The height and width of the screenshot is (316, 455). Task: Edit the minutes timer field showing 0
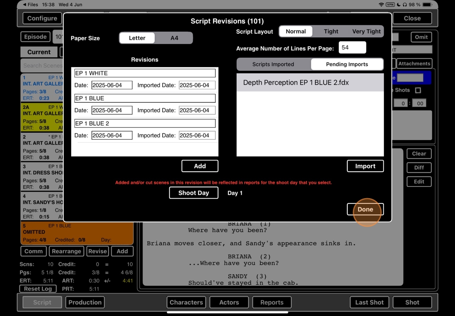(401, 103)
